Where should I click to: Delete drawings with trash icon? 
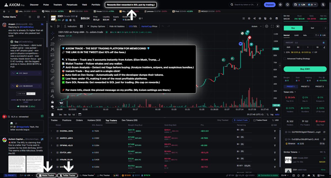point(52,114)
